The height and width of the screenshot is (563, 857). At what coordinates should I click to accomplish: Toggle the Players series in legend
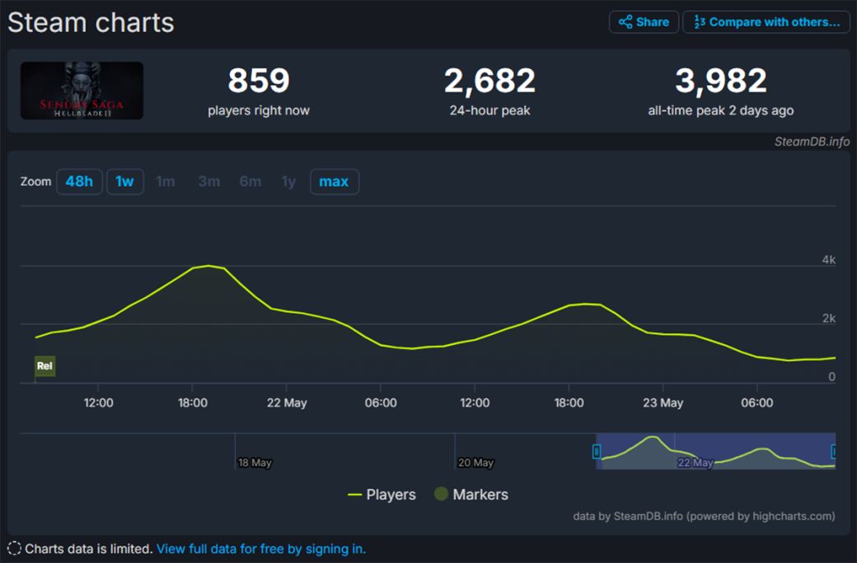point(382,495)
